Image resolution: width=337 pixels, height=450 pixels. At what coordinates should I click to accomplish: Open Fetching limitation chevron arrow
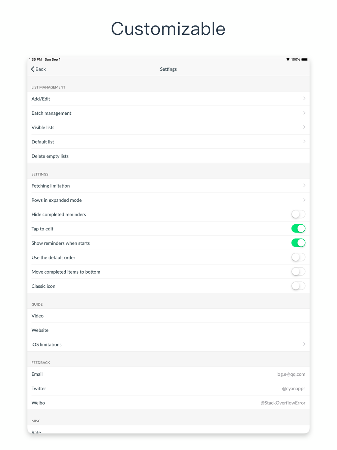304,186
